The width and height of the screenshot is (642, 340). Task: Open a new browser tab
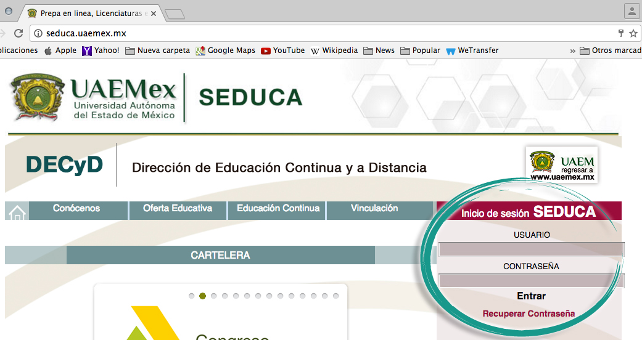point(175,14)
